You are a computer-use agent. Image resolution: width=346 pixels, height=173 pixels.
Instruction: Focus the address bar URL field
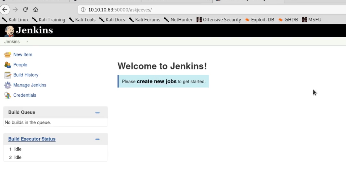click(x=212, y=10)
